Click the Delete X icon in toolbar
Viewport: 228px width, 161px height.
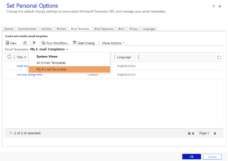tap(34, 43)
